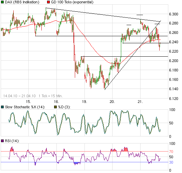Click the purple RSI (14) legend square
Screen dimensions: 182x173
coord(2,141)
